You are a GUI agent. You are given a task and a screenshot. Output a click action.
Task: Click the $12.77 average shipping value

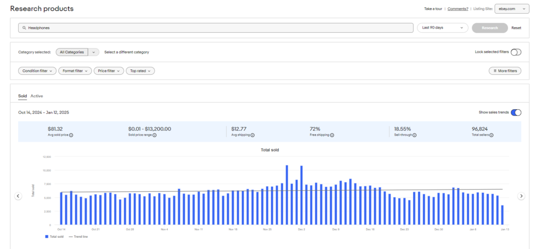(x=239, y=129)
